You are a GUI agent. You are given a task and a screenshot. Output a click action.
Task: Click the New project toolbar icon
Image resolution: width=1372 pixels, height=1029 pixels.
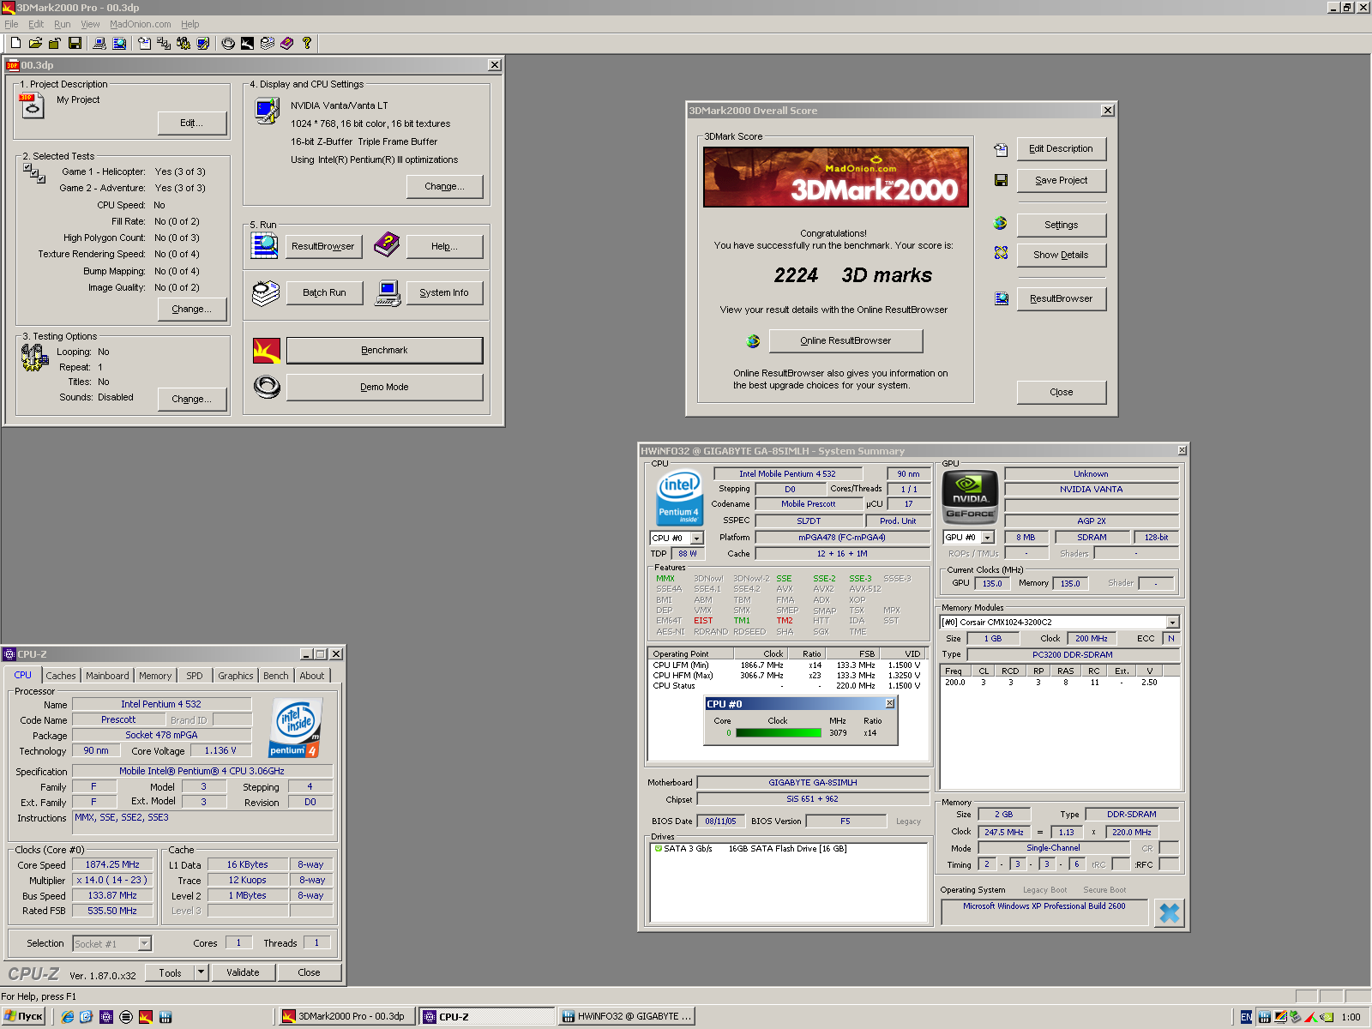point(15,43)
